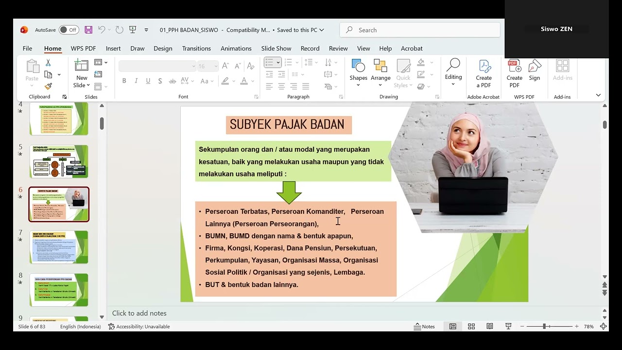
Task: Open the File menu
Action: tap(27, 49)
